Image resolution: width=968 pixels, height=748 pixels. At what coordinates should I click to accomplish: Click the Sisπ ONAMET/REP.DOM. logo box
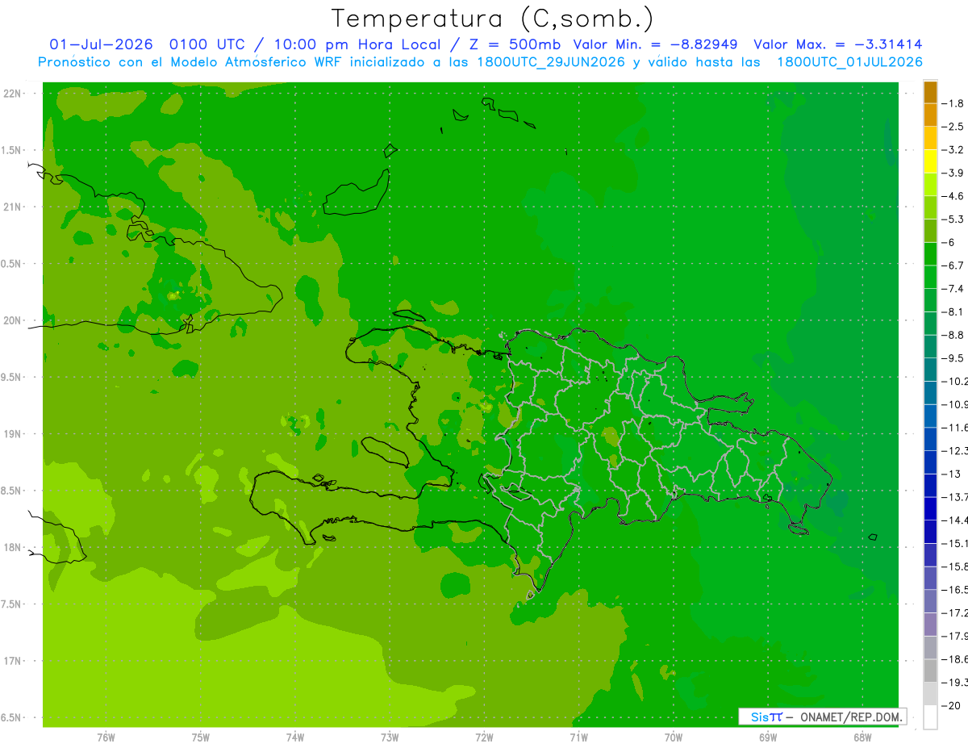[822, 717]
